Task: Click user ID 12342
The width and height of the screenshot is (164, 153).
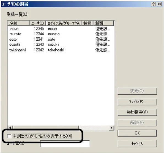Action: (x=39, y=50)
